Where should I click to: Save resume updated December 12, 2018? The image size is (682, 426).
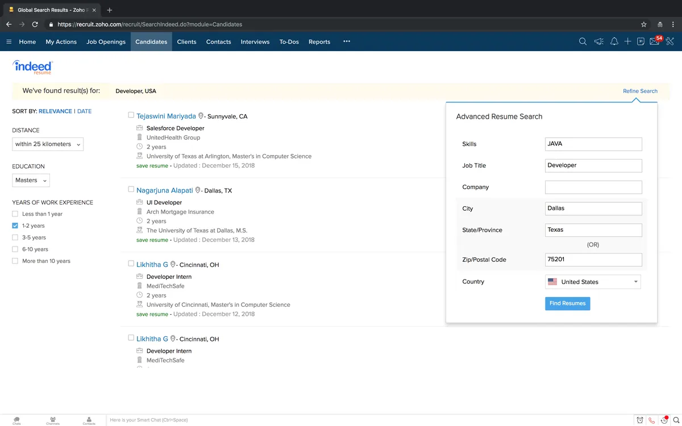click(x=152, y=314)
